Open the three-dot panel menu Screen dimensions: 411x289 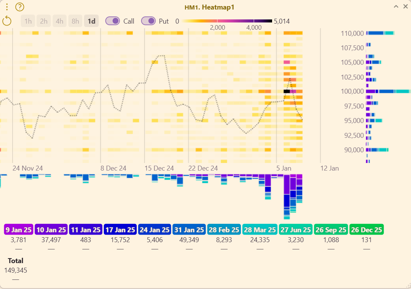(7, 7)
